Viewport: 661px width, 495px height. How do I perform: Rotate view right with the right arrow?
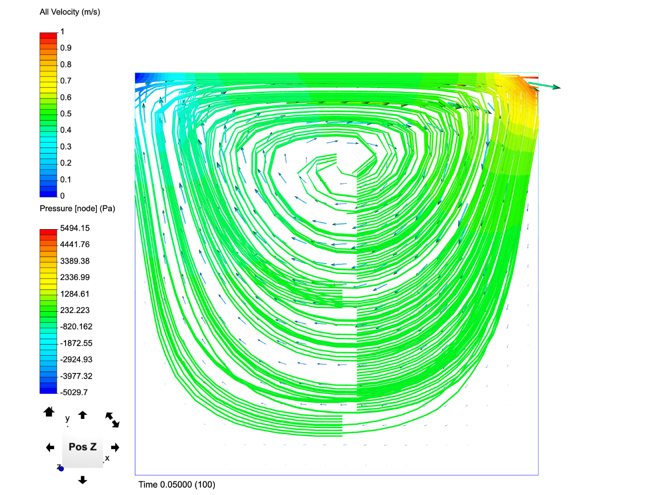coord(115,447)
